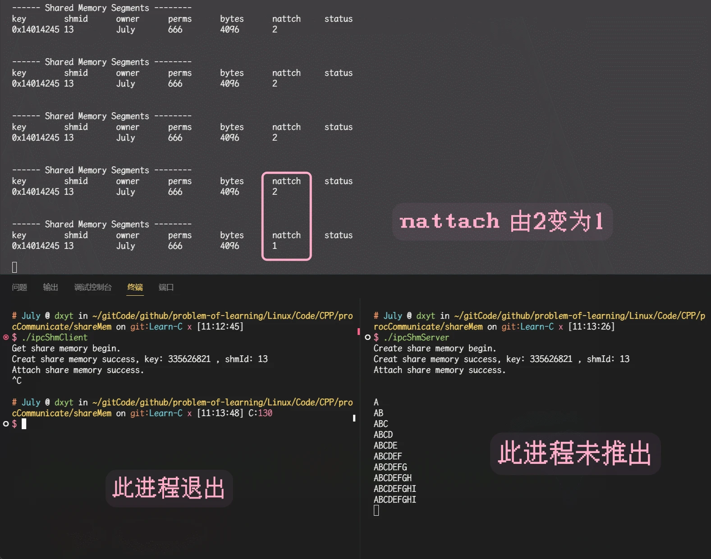Click the nattch value 1 in last table
Image resolution: width=711 pixels, height=559 pixels.
(275, 246)
